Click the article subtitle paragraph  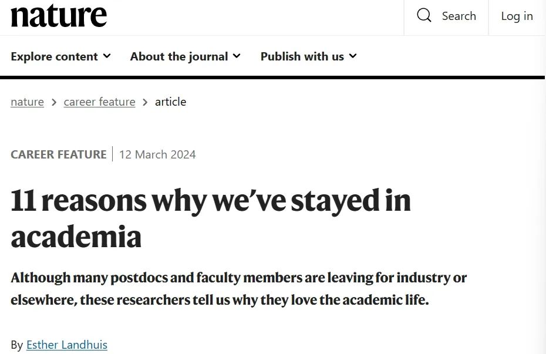click(238, 289)
